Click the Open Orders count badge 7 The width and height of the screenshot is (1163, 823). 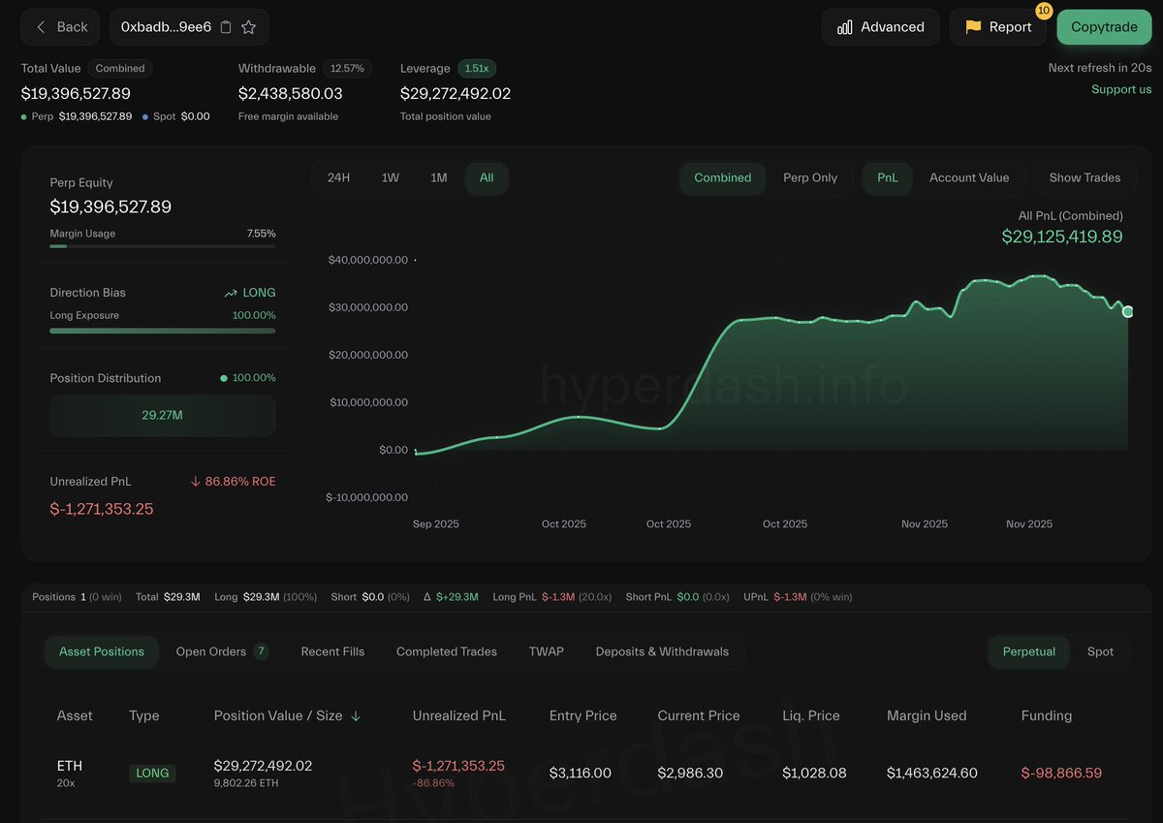click(x=262, y=651)
